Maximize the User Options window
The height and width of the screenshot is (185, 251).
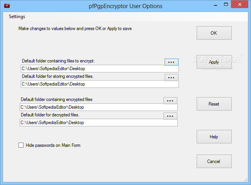(x=226, y=5)
